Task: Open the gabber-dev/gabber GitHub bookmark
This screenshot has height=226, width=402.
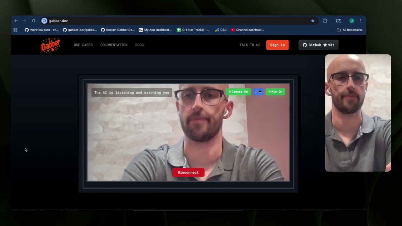Action: (x=80, y=30)
